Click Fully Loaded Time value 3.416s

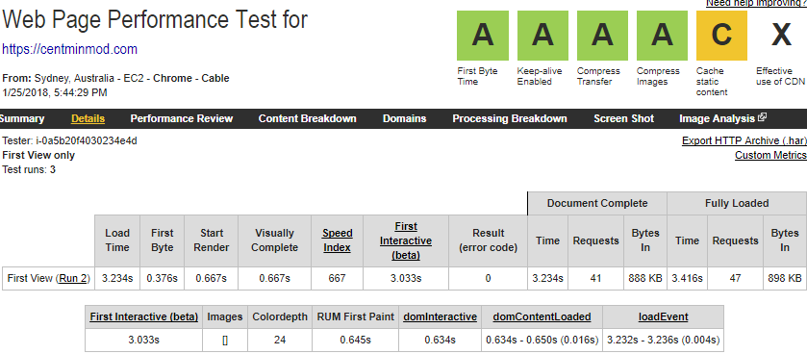point(687,279)
